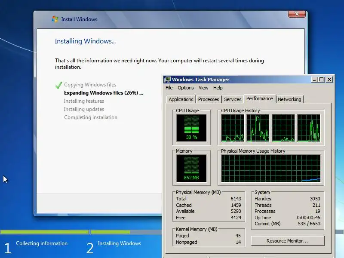The image size is (344, 258).
Task: Click the Collecting information progress bar
Action: 45,232
